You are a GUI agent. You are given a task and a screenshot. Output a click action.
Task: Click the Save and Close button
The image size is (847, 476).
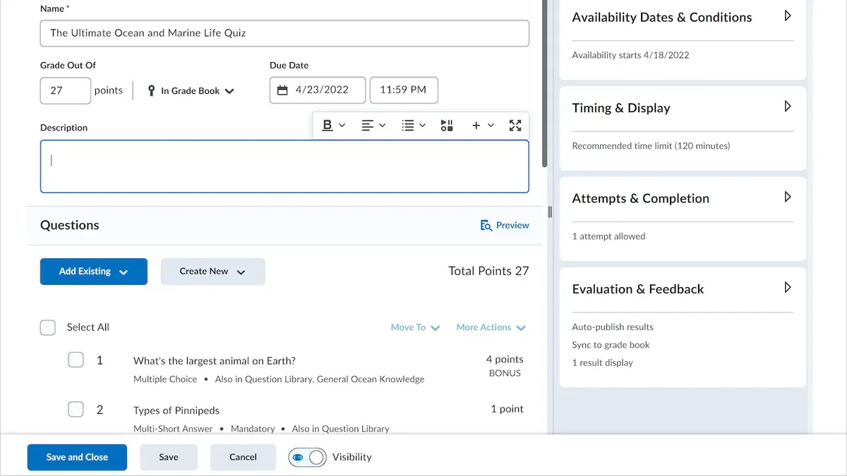77,457
